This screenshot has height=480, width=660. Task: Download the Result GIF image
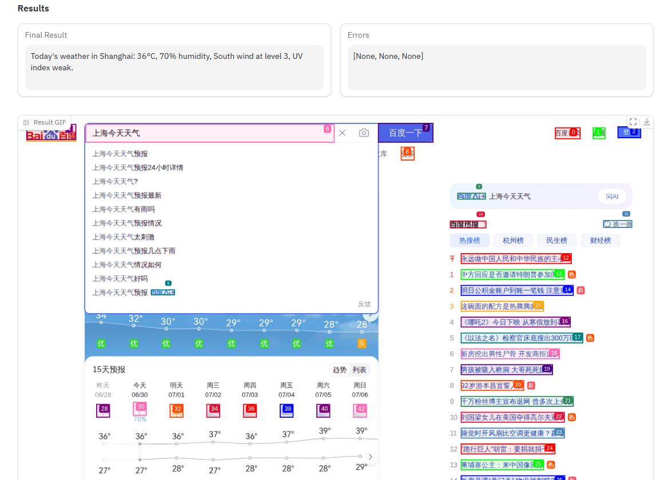(647, 122)
